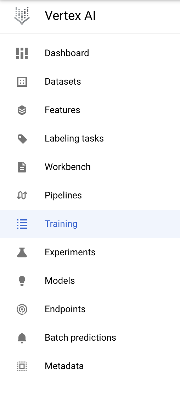
Task: Click the Models lightbulb icon
Action: (22, 281)
